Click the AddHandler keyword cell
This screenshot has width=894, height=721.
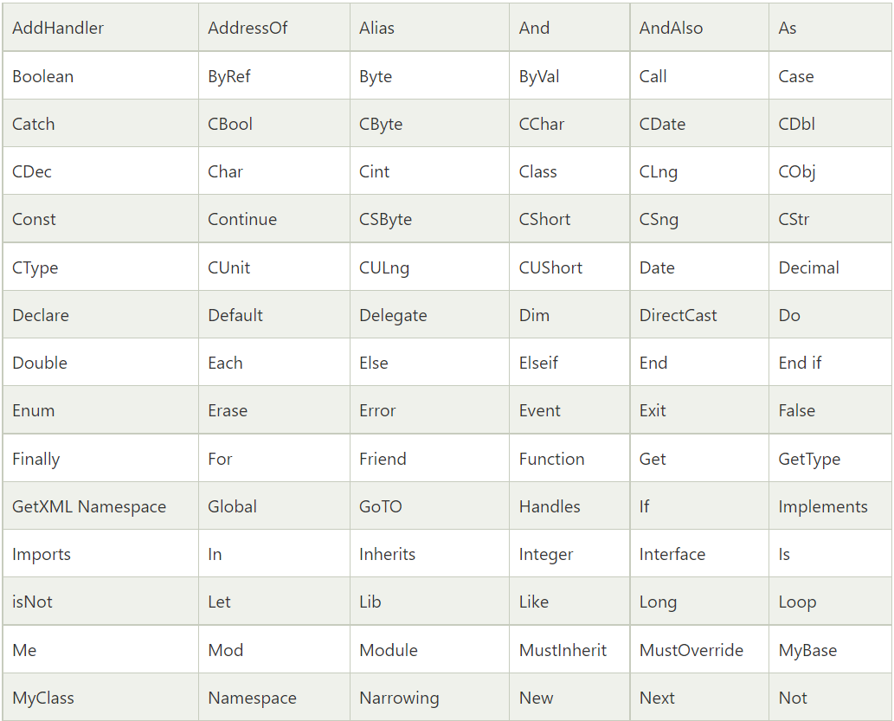(58, 28)
